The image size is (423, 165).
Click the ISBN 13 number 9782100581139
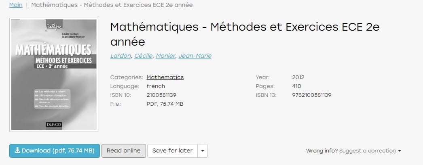coord(311,95)
